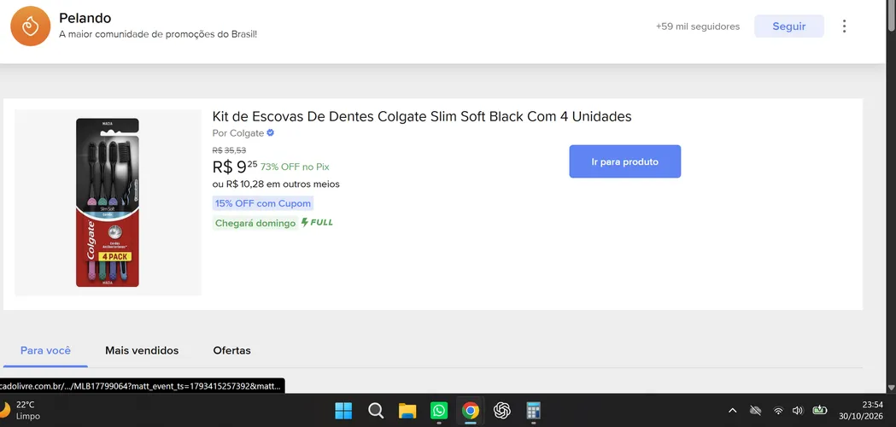
Task: Switch to the Mais vendidos tab
Action: point(142,350)
